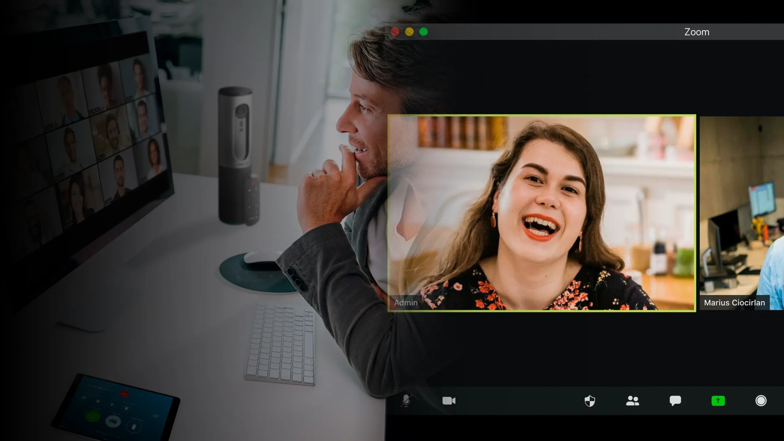The width and height of the screenshot is (784, 441).
Task: Tap the large green button on tablet
Action: point(92,416)
